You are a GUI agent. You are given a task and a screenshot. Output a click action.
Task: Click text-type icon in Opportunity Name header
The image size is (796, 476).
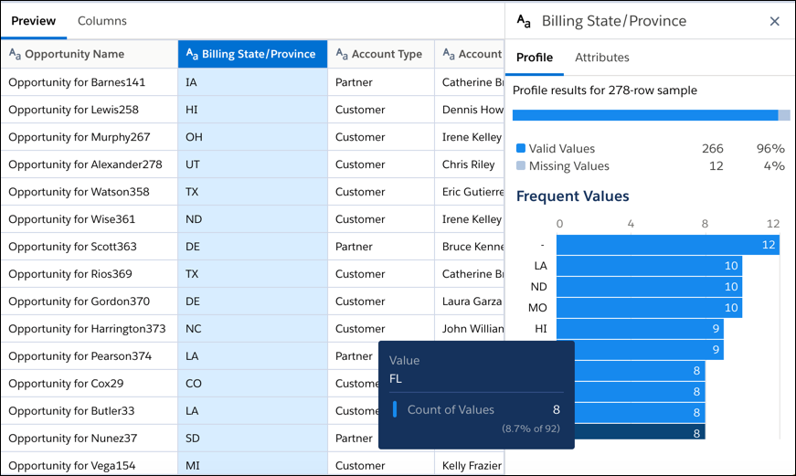(x=15, y=54)
